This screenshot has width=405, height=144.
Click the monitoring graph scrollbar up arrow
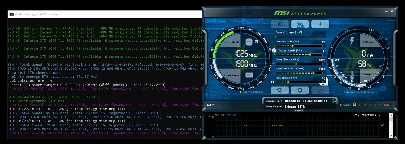pos(391,115)
